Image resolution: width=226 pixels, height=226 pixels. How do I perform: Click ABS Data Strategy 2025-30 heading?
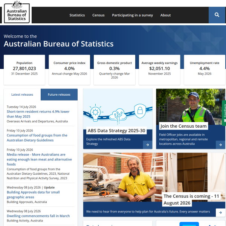tap(116, 131)
